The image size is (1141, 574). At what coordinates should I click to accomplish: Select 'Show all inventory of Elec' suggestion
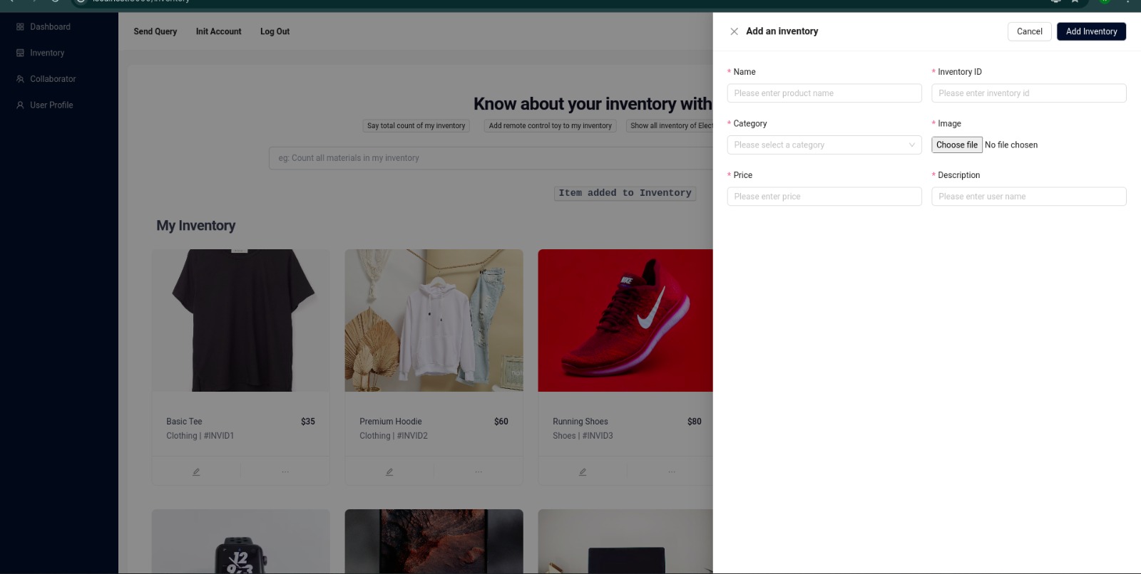click(670, 125)
